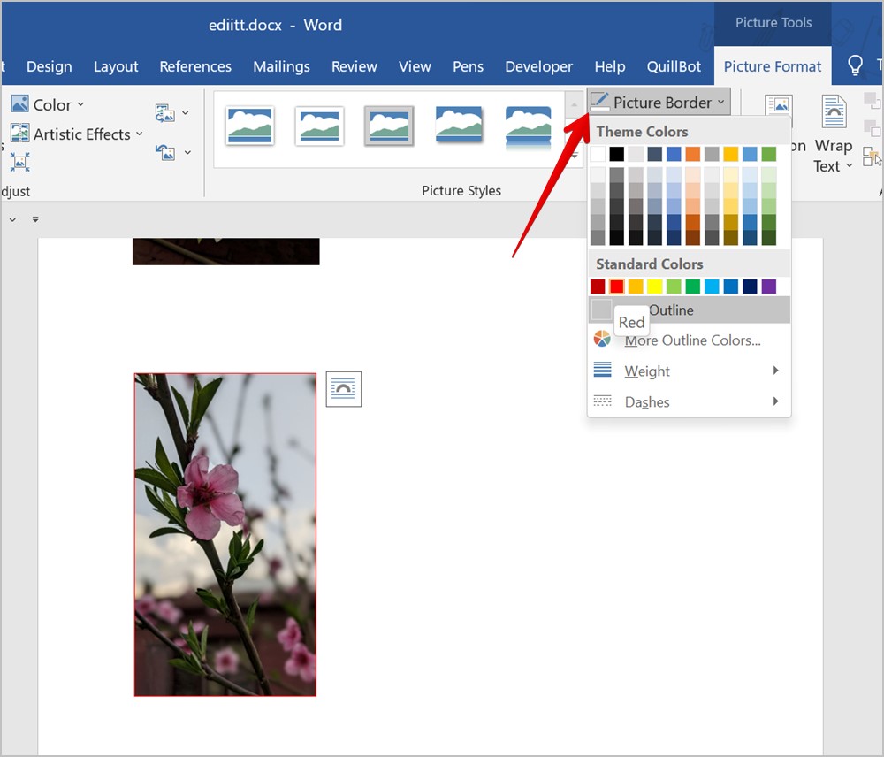Click the Tell Me lightbulb icon
The width and height of the screenshot is (884, 757).
855,65
